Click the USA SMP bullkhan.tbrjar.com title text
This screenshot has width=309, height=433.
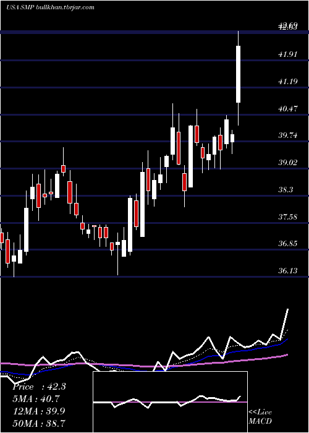pyautogui.click(x=50, y=7)
